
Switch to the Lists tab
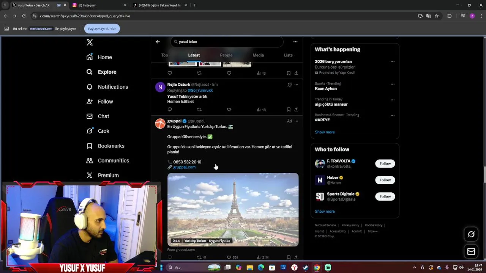[x=288, y=55]
